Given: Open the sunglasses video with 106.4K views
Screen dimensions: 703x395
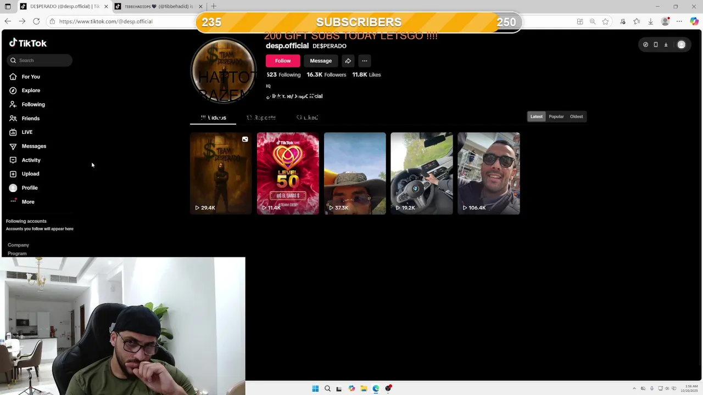Looking at the screenshot, I should (x=489, y=173).
